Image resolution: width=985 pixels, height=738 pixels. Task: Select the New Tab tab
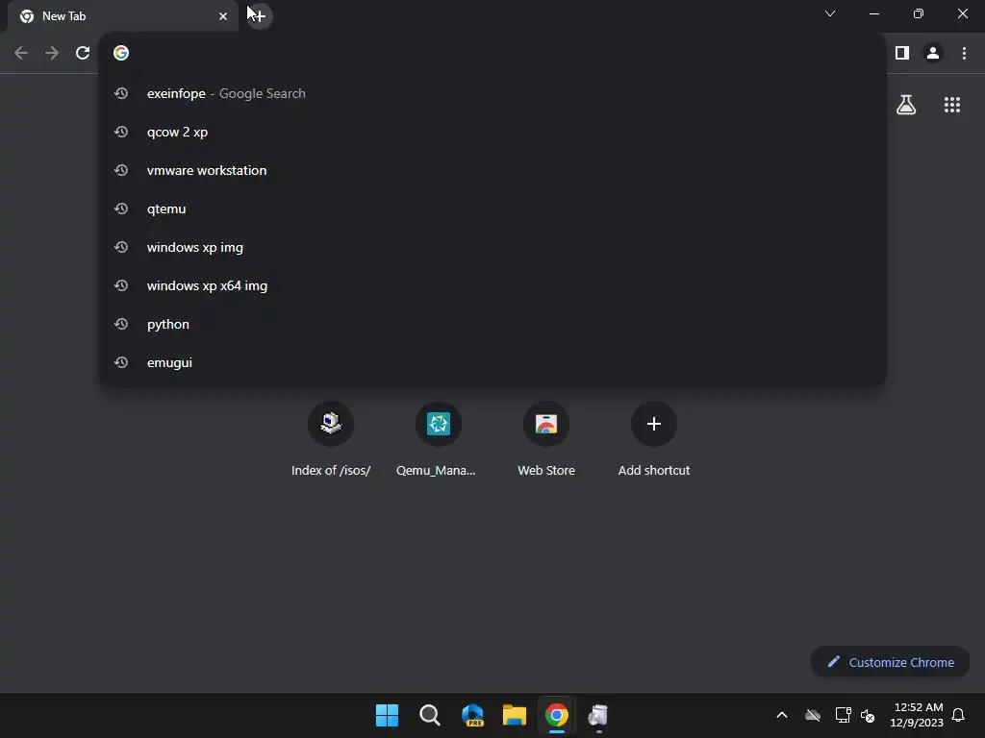122,16
